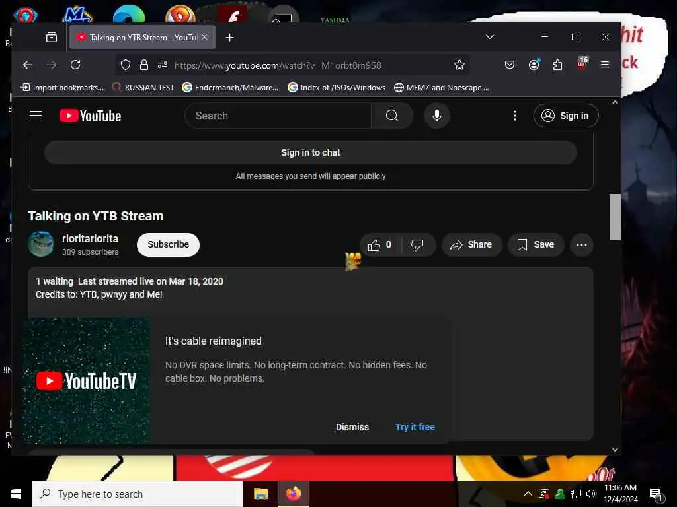Open YouTubeTV promo image

tap(87, 381)
